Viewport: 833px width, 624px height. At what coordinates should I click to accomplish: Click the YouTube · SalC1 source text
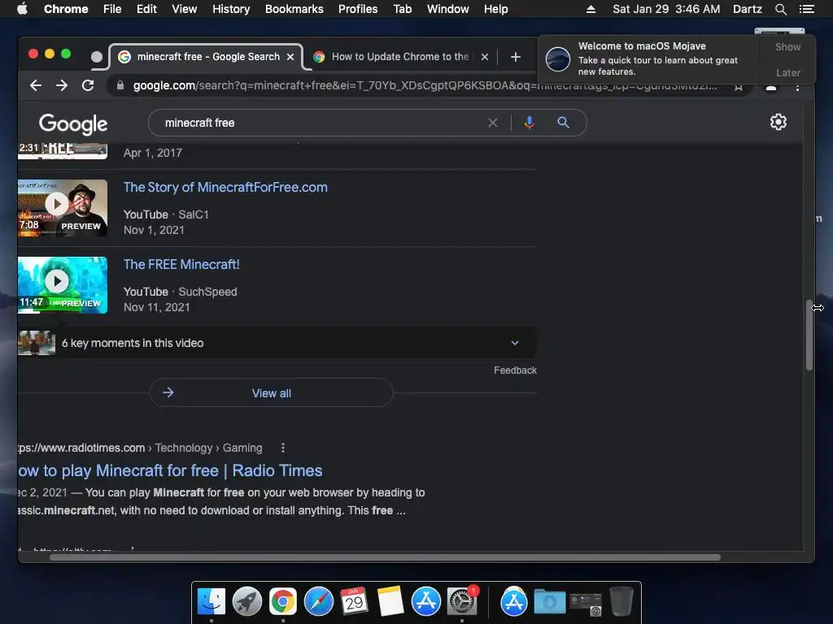point(166,214)
